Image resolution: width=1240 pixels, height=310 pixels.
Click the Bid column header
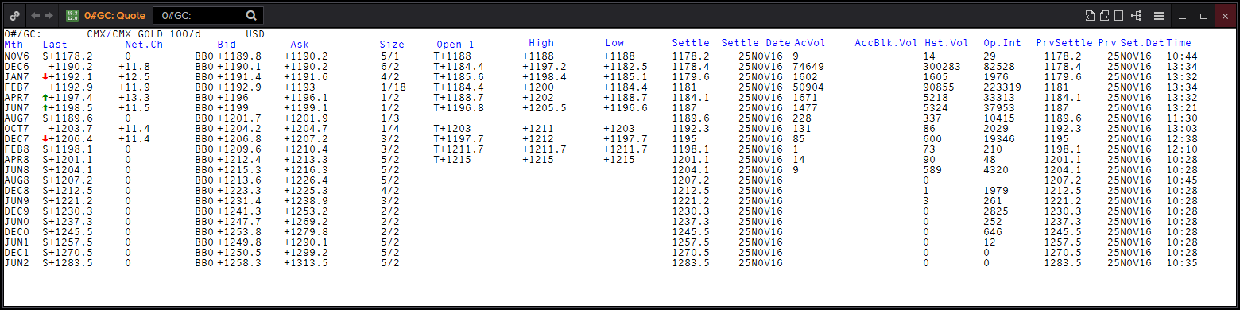pos(227,45)
